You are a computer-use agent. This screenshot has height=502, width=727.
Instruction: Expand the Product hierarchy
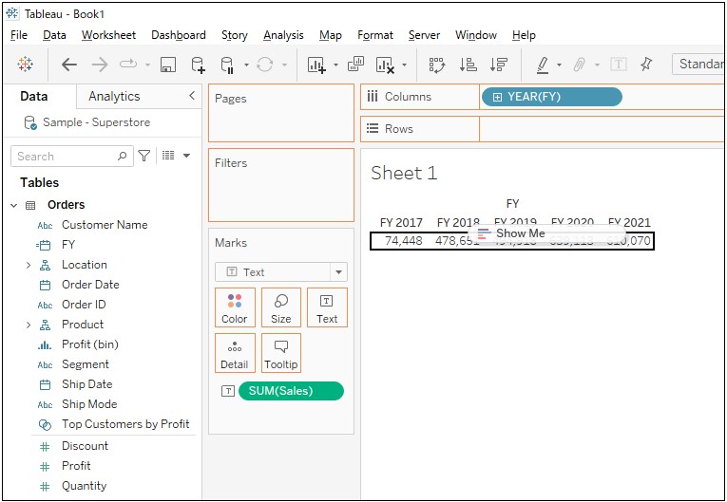point(29,325)
